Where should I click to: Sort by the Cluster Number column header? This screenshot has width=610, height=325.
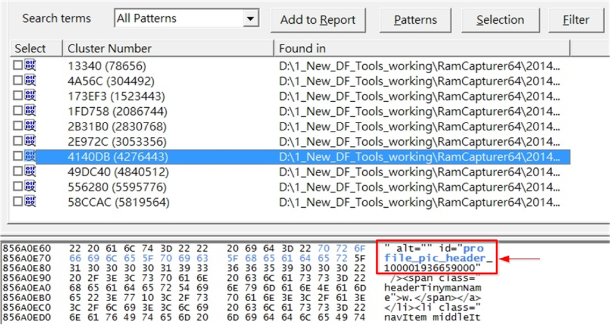point(168,48)
